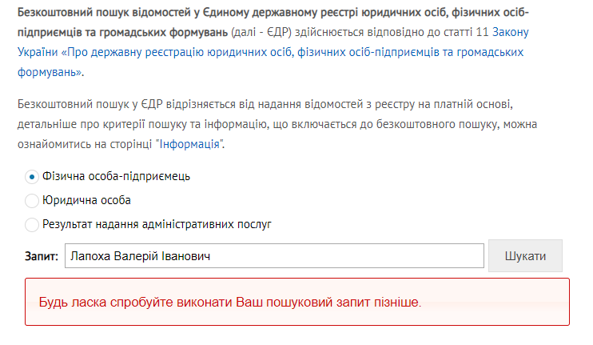Click the bold "Безкоштовний пошук відомостей" text
The width and height of the screenshot is (593, 345).
click(96, 14)
